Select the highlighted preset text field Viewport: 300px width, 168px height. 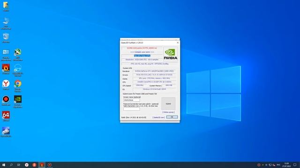click(142, 56)
